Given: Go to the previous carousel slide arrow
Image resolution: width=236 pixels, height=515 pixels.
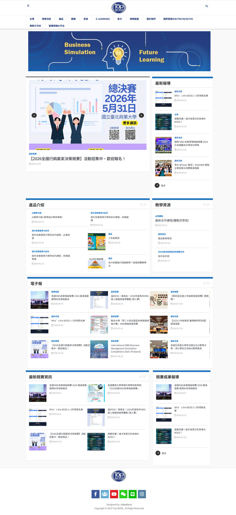Looking at the screenshot, I should pyautogui.click(x=34, y=115).
